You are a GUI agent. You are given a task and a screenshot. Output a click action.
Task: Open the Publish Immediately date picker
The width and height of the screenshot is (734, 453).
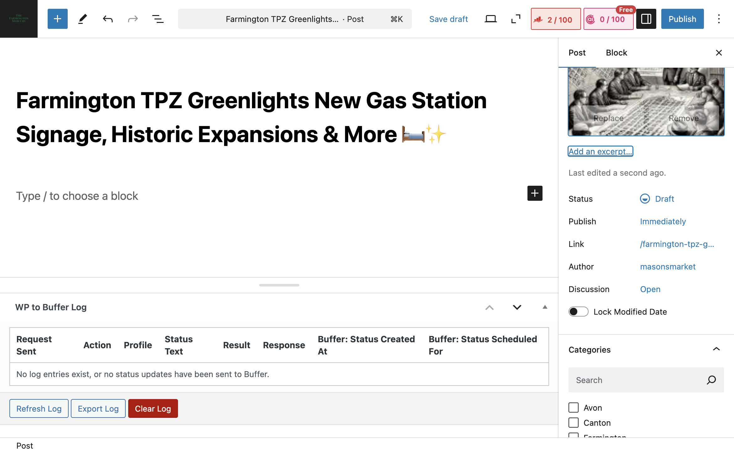(x=663, y=221)
